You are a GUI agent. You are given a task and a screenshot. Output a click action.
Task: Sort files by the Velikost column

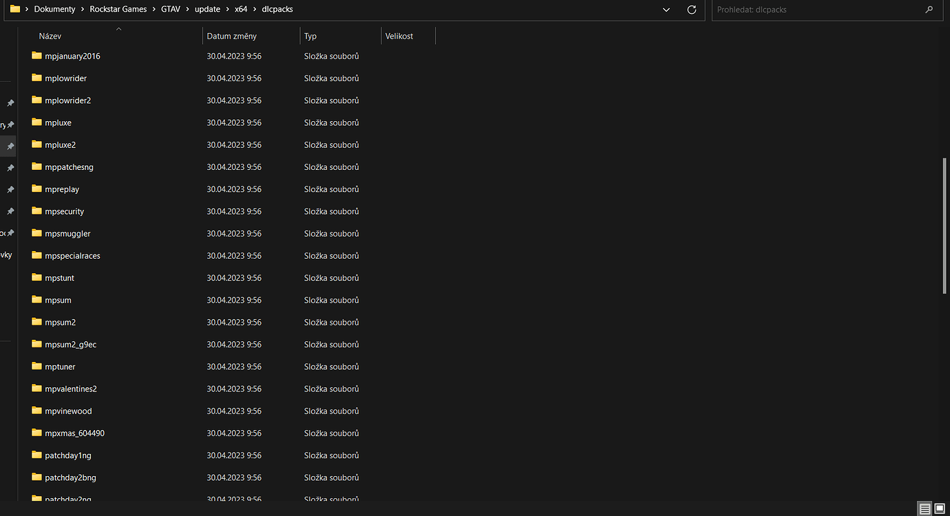point(399,36)
